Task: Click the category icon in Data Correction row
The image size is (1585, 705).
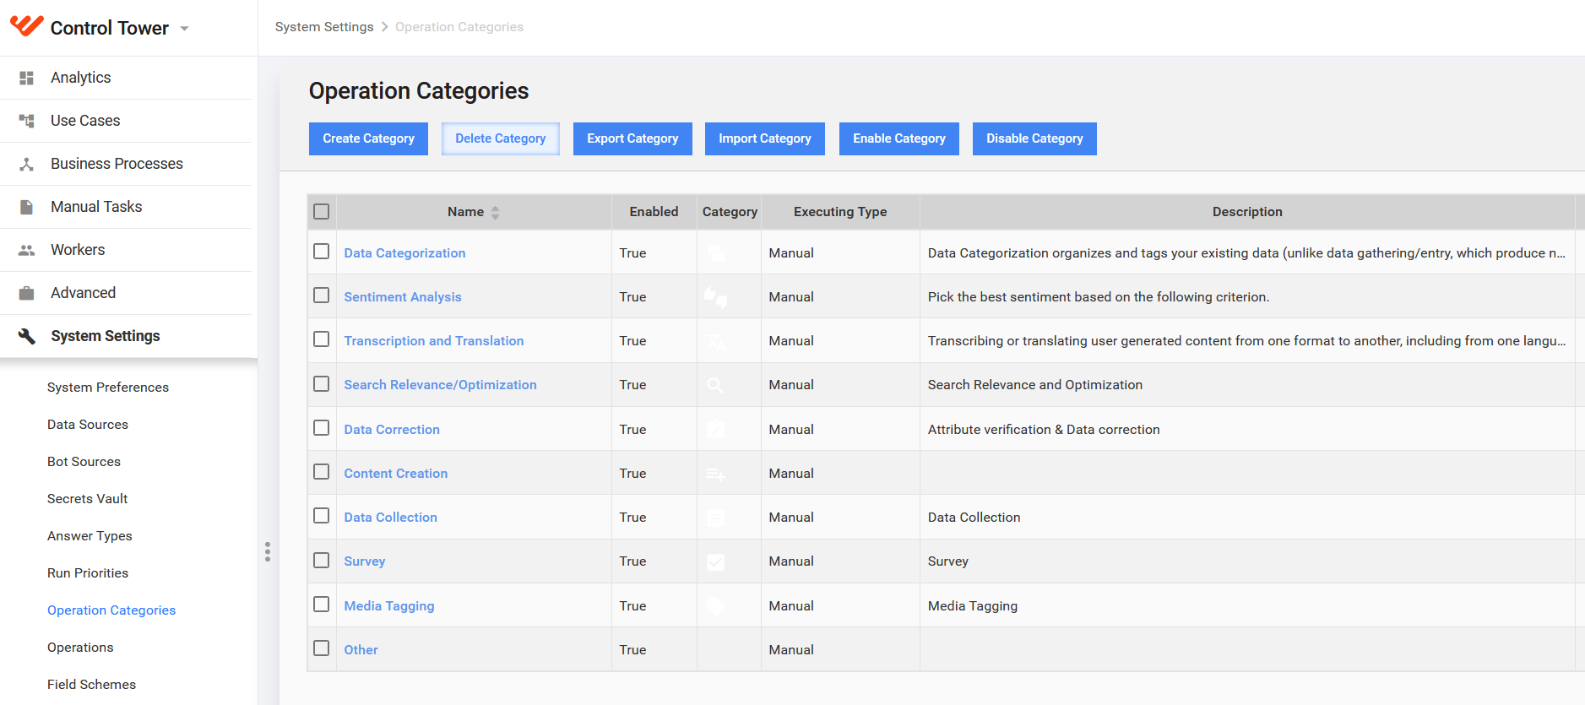Action: (715, 430)
